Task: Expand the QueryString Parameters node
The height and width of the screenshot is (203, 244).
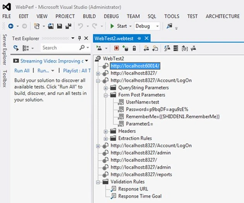Action: pos(106,88)
